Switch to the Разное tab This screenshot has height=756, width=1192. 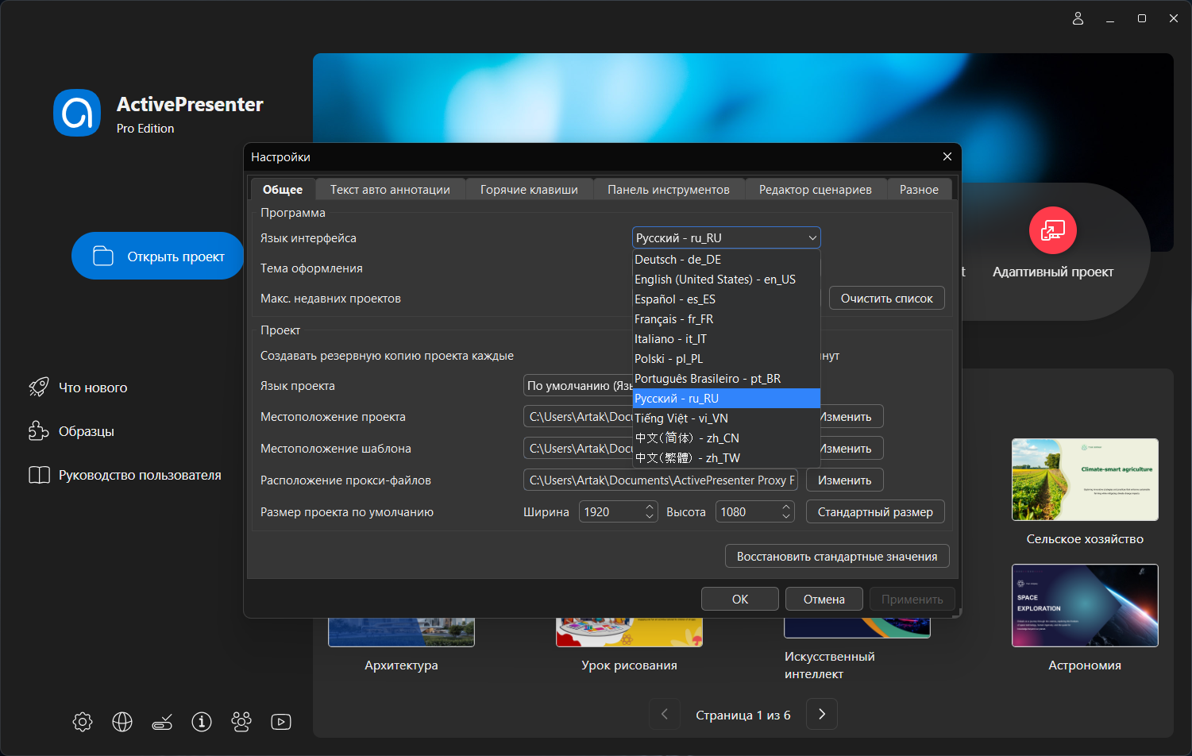click(919, 190)
